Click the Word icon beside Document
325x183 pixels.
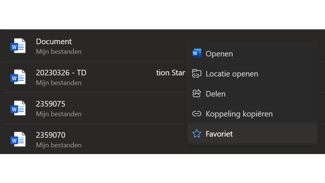click(x=18, y=46)
